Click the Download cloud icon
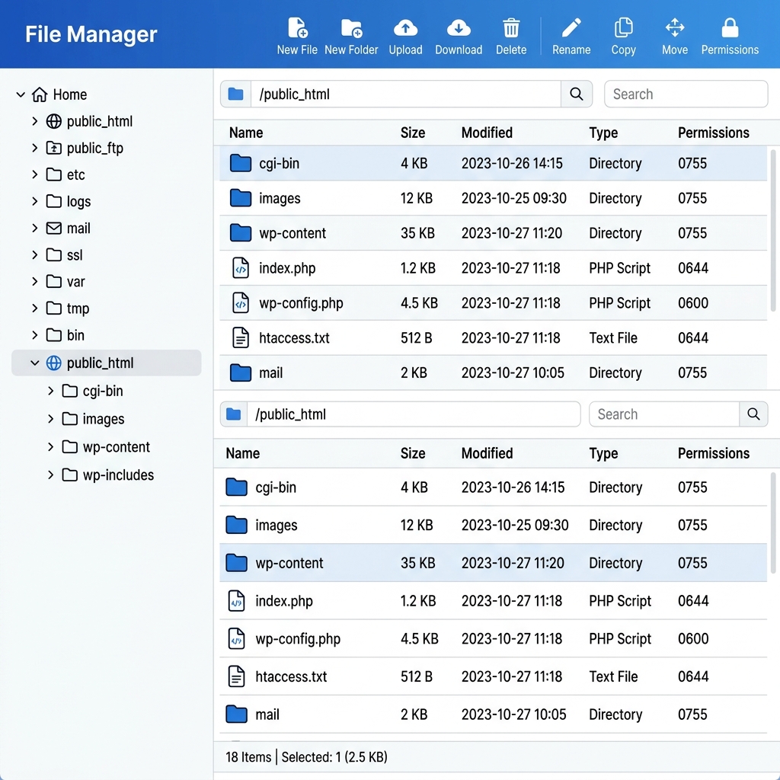This screenshot has width=780, height=780. (x=459, y=28)
